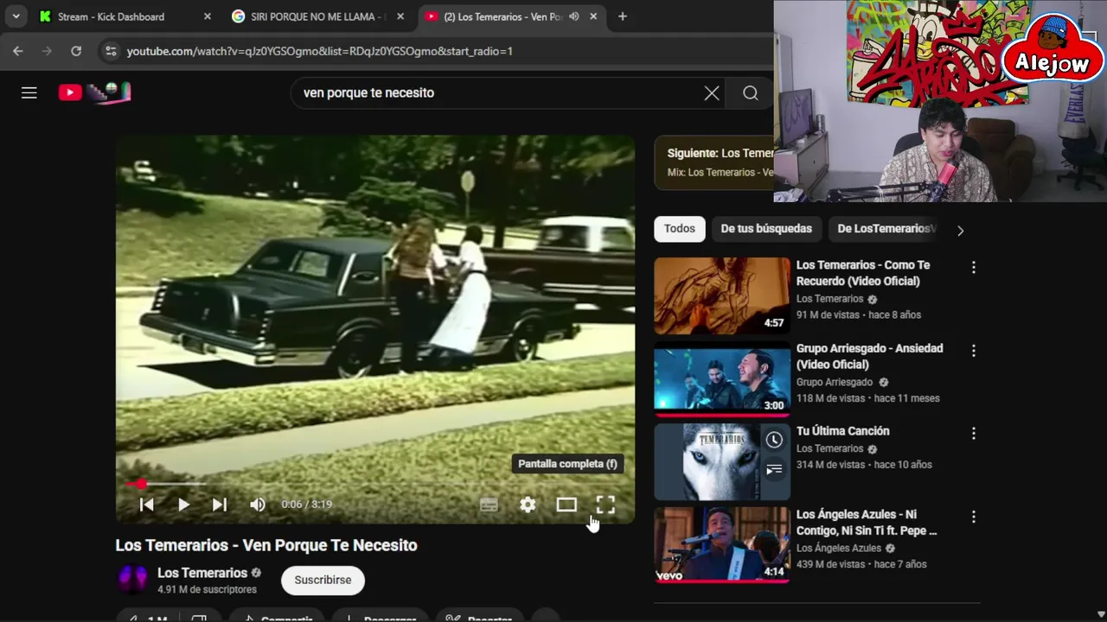Screen dimensions: 1107x622
Task: Go to the YouTube home logo
Action: pyautogui.click(x=94, y=92)
